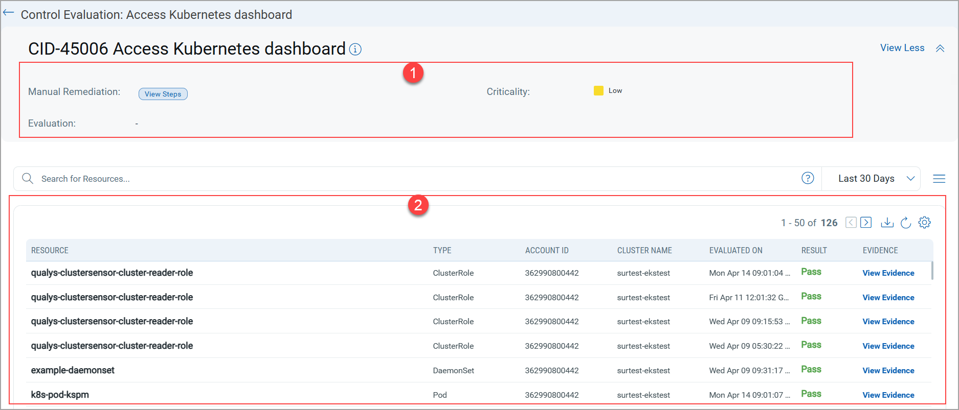Open example-daemonset resource
This screenshot has height=410, width=959.
click(x=73, y=370)
